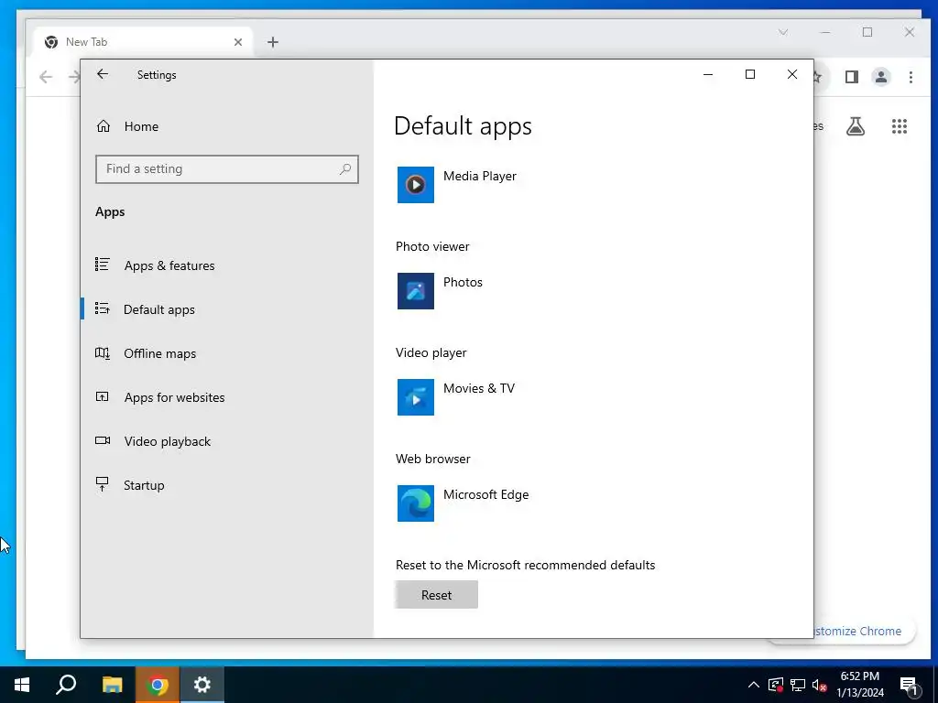The image size is (938, 703).
Task: Open the muted volume tray icon
Action: pyautogui.click(x=820, y=685)
